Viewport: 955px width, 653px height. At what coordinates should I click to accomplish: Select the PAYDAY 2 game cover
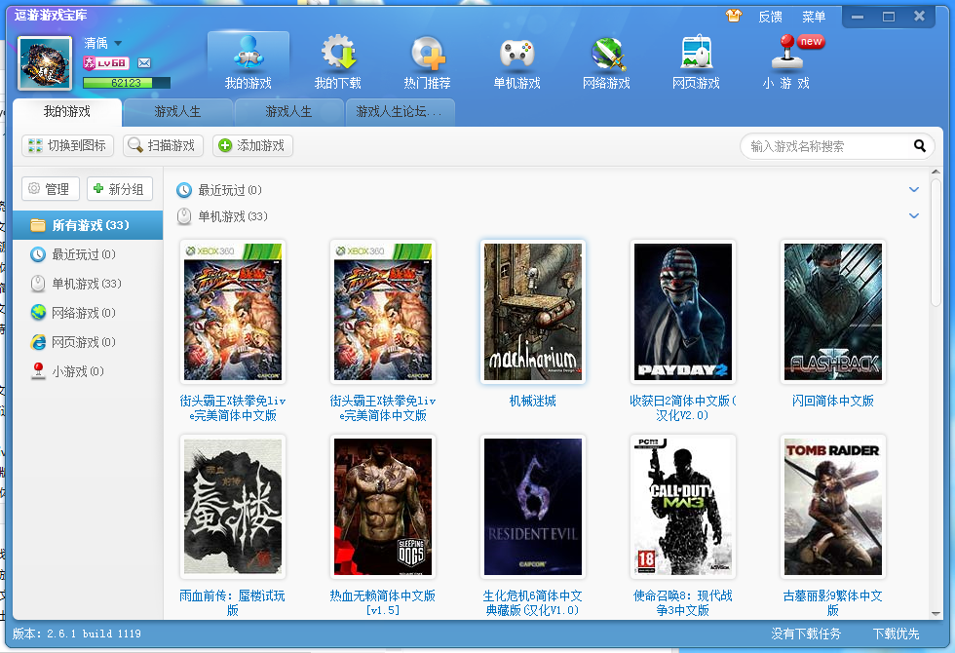coord(683,312)
